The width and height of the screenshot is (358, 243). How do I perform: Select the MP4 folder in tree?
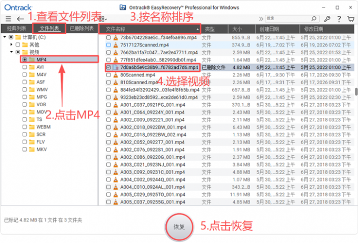[x=59, y=59]
